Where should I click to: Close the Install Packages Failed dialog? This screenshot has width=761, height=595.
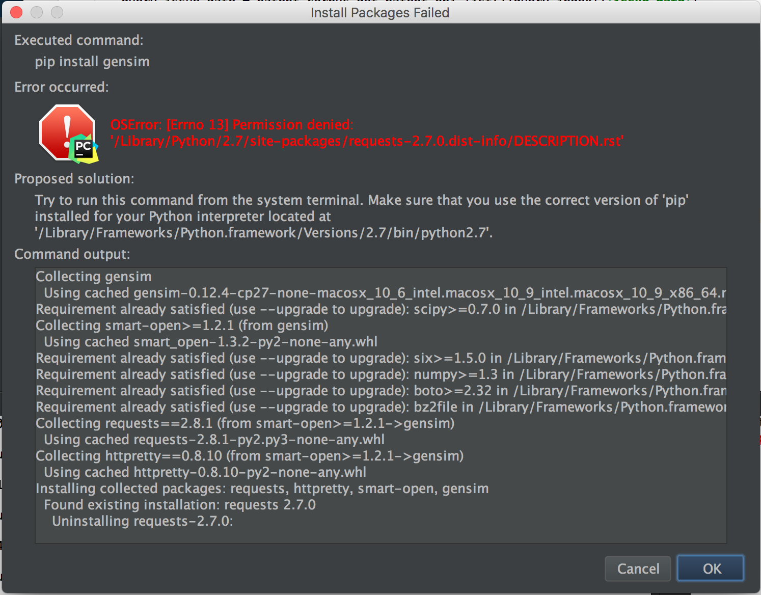click(x=16, y=12)
